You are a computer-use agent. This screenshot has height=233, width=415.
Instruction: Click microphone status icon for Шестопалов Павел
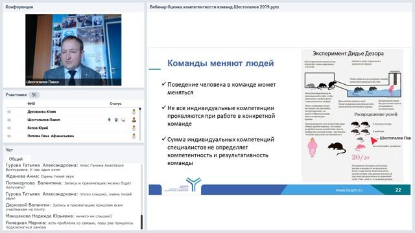coord(109,120)
